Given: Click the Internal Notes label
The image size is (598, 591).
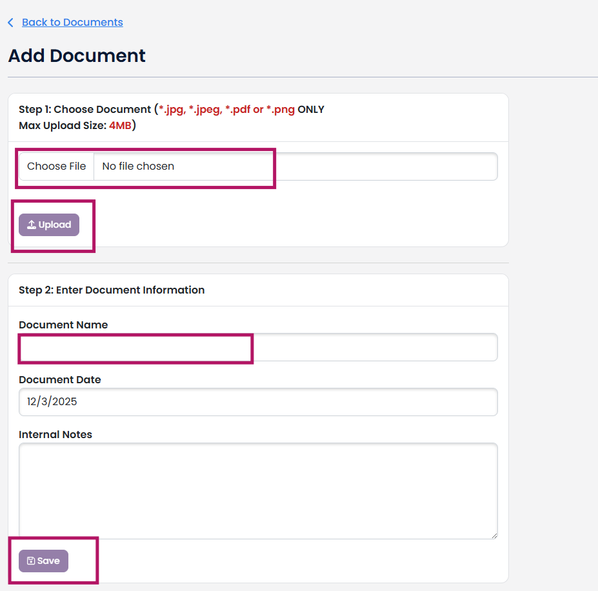Looking at the screenshot, I should tap(55, 435).
